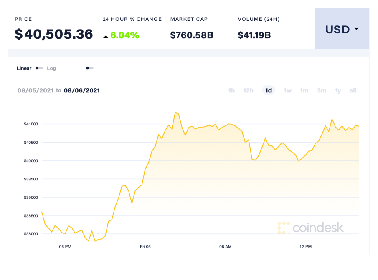Click the CoinDesk watermark logo icon
Viewport: 378px width, 280px height.
tap(284, 227)
